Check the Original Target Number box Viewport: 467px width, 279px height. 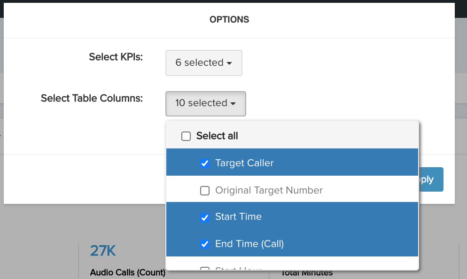pos(205,191)
